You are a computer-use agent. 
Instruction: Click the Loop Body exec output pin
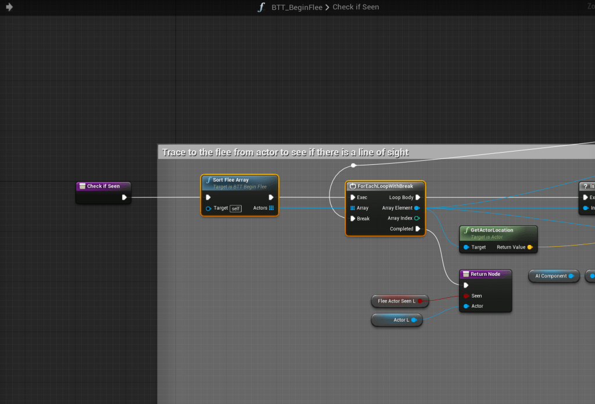(418, 197)
